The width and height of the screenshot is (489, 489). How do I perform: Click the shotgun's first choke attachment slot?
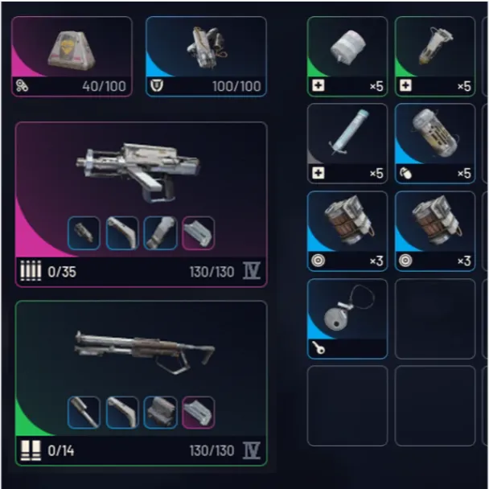(84, 413)
